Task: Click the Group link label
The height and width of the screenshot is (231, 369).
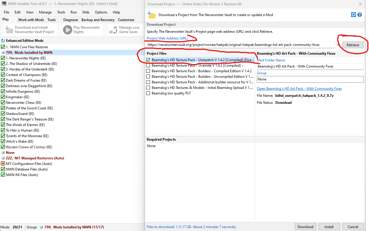Action: click(x=262, y=73)
